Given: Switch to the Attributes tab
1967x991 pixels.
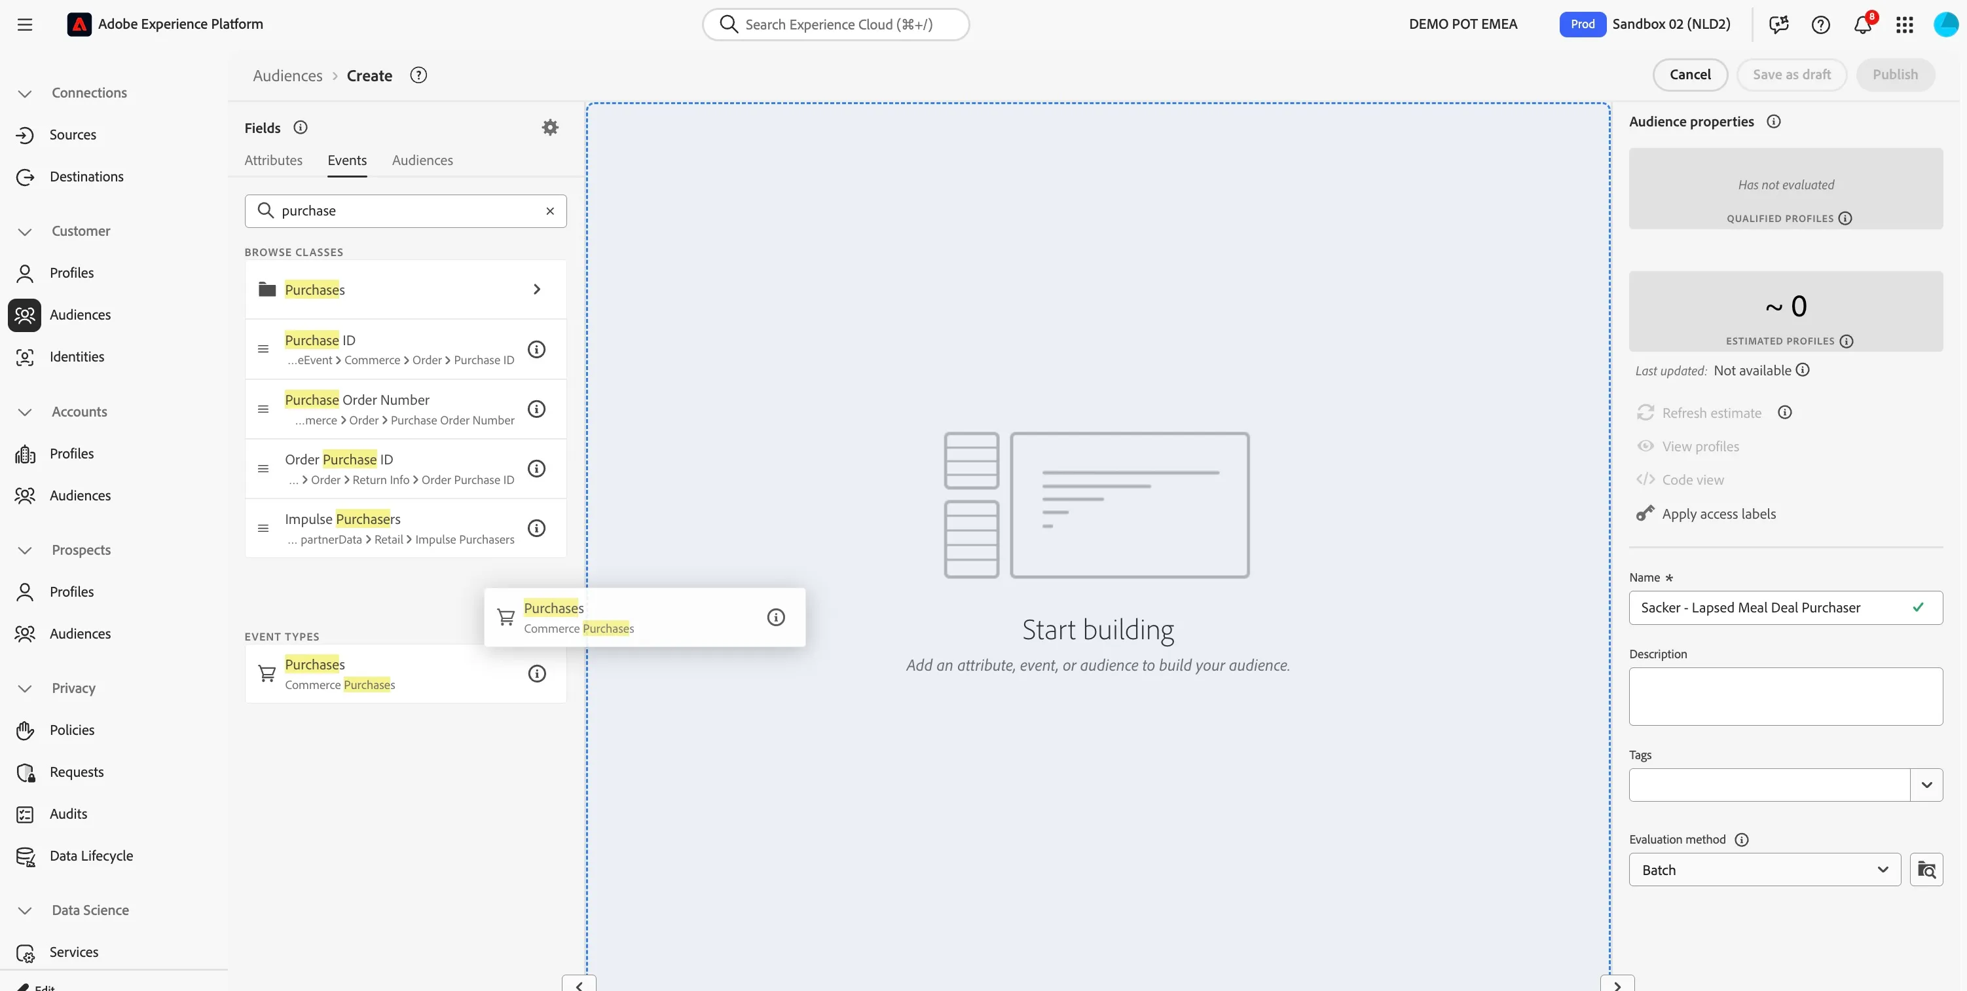Looking at the screenshot, I should point(273,160).
